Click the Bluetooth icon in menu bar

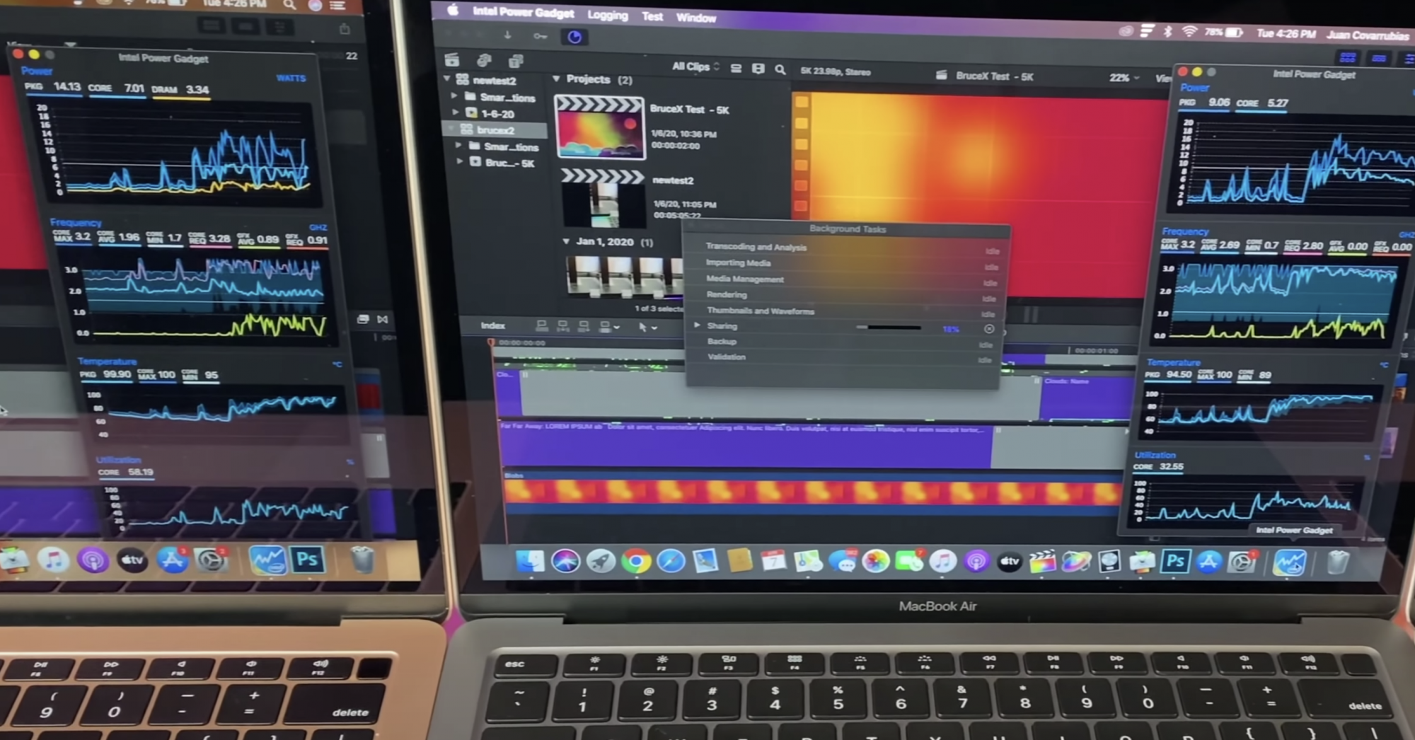click(1168, 32)
